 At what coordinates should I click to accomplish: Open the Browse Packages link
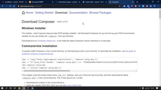pyautogui.click(x=100, y=13)
